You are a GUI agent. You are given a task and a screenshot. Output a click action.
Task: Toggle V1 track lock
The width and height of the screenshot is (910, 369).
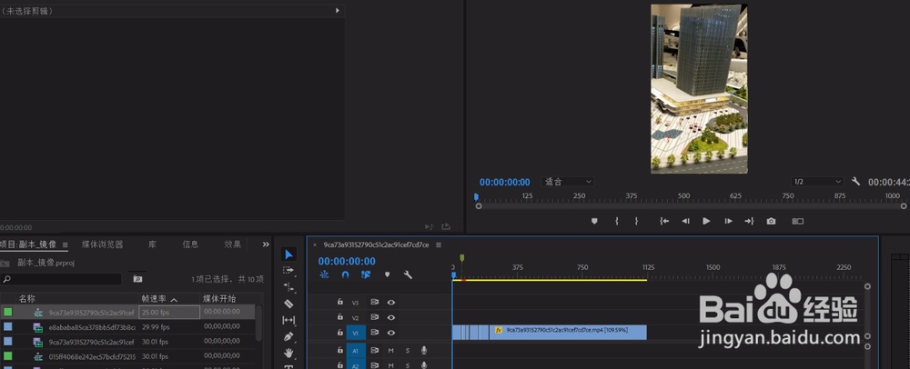pyautogui.click(x=340, y=333)
